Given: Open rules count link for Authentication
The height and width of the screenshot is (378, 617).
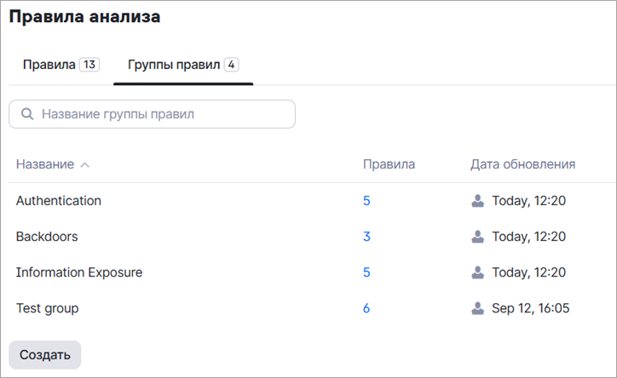Looking at the screenshot, I should click(366, 201).
